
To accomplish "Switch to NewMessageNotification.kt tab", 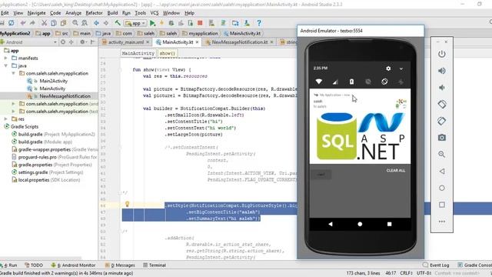I will pos(240,42).
